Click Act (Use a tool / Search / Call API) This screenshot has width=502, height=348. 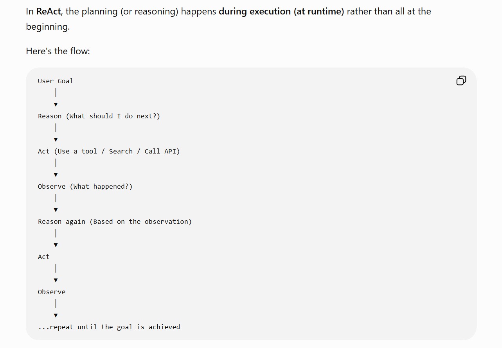pyautogui.click(x=109, y=151)
